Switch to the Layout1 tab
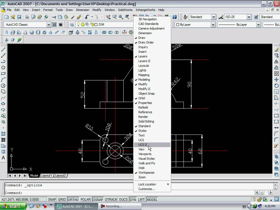The width and height of the screenshot is (280, 210). click(46, 176)
